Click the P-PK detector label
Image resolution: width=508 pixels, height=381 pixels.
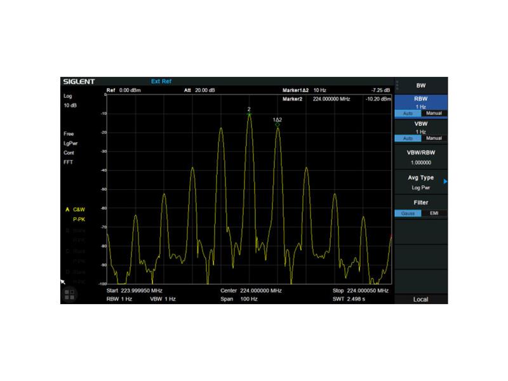click(x=79, y=219)
